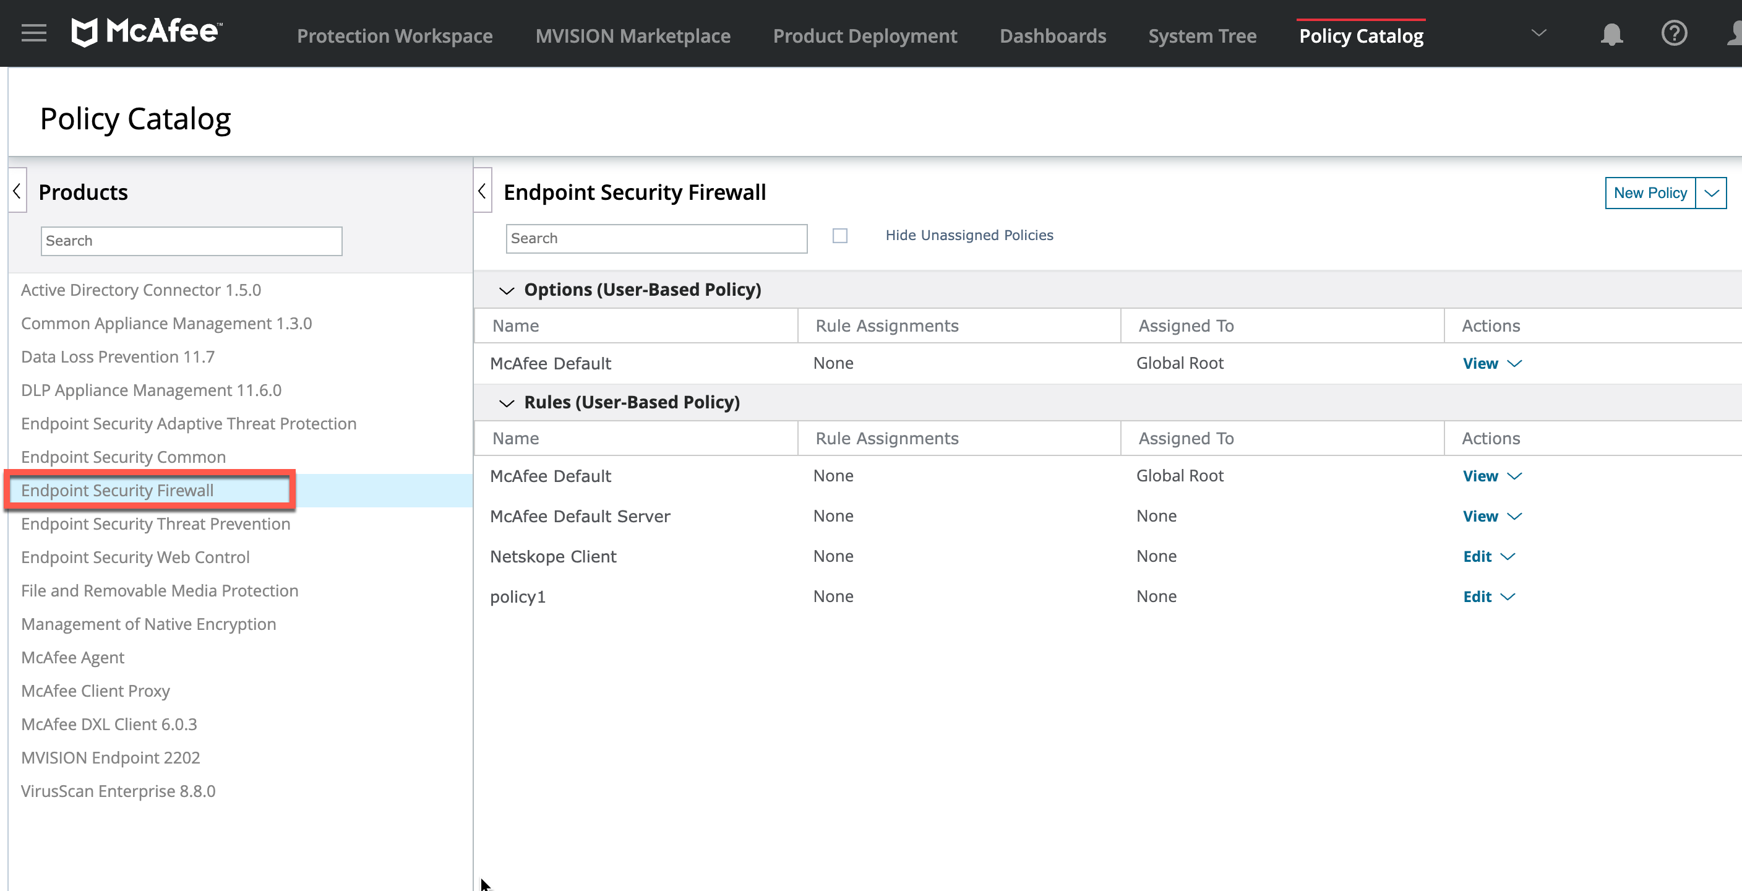Switch to the System Tree tab
This screenshot has height=891, width=1742.
click(x=1202, y=35)
